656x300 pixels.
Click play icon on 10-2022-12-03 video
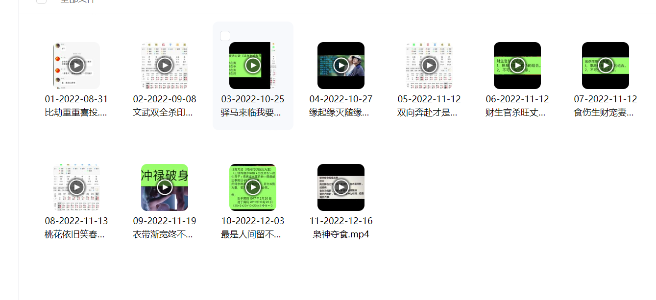[x=253, y=187]
